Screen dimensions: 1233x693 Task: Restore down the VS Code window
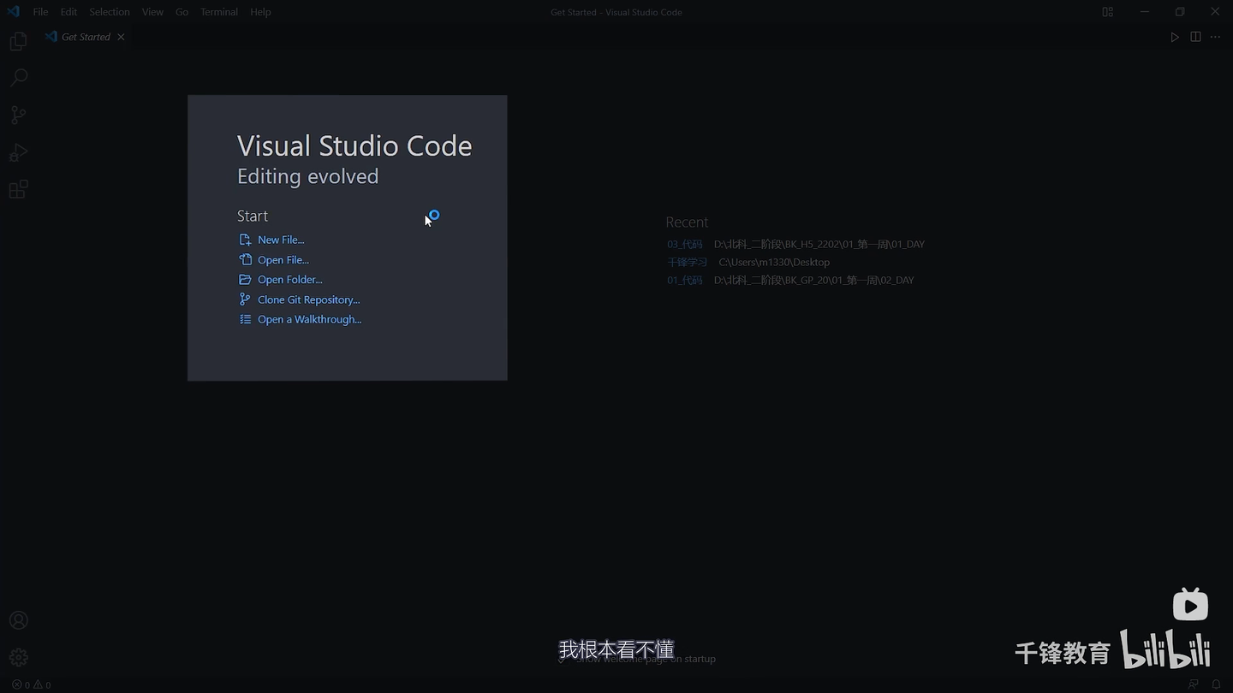coord(1180,12)
